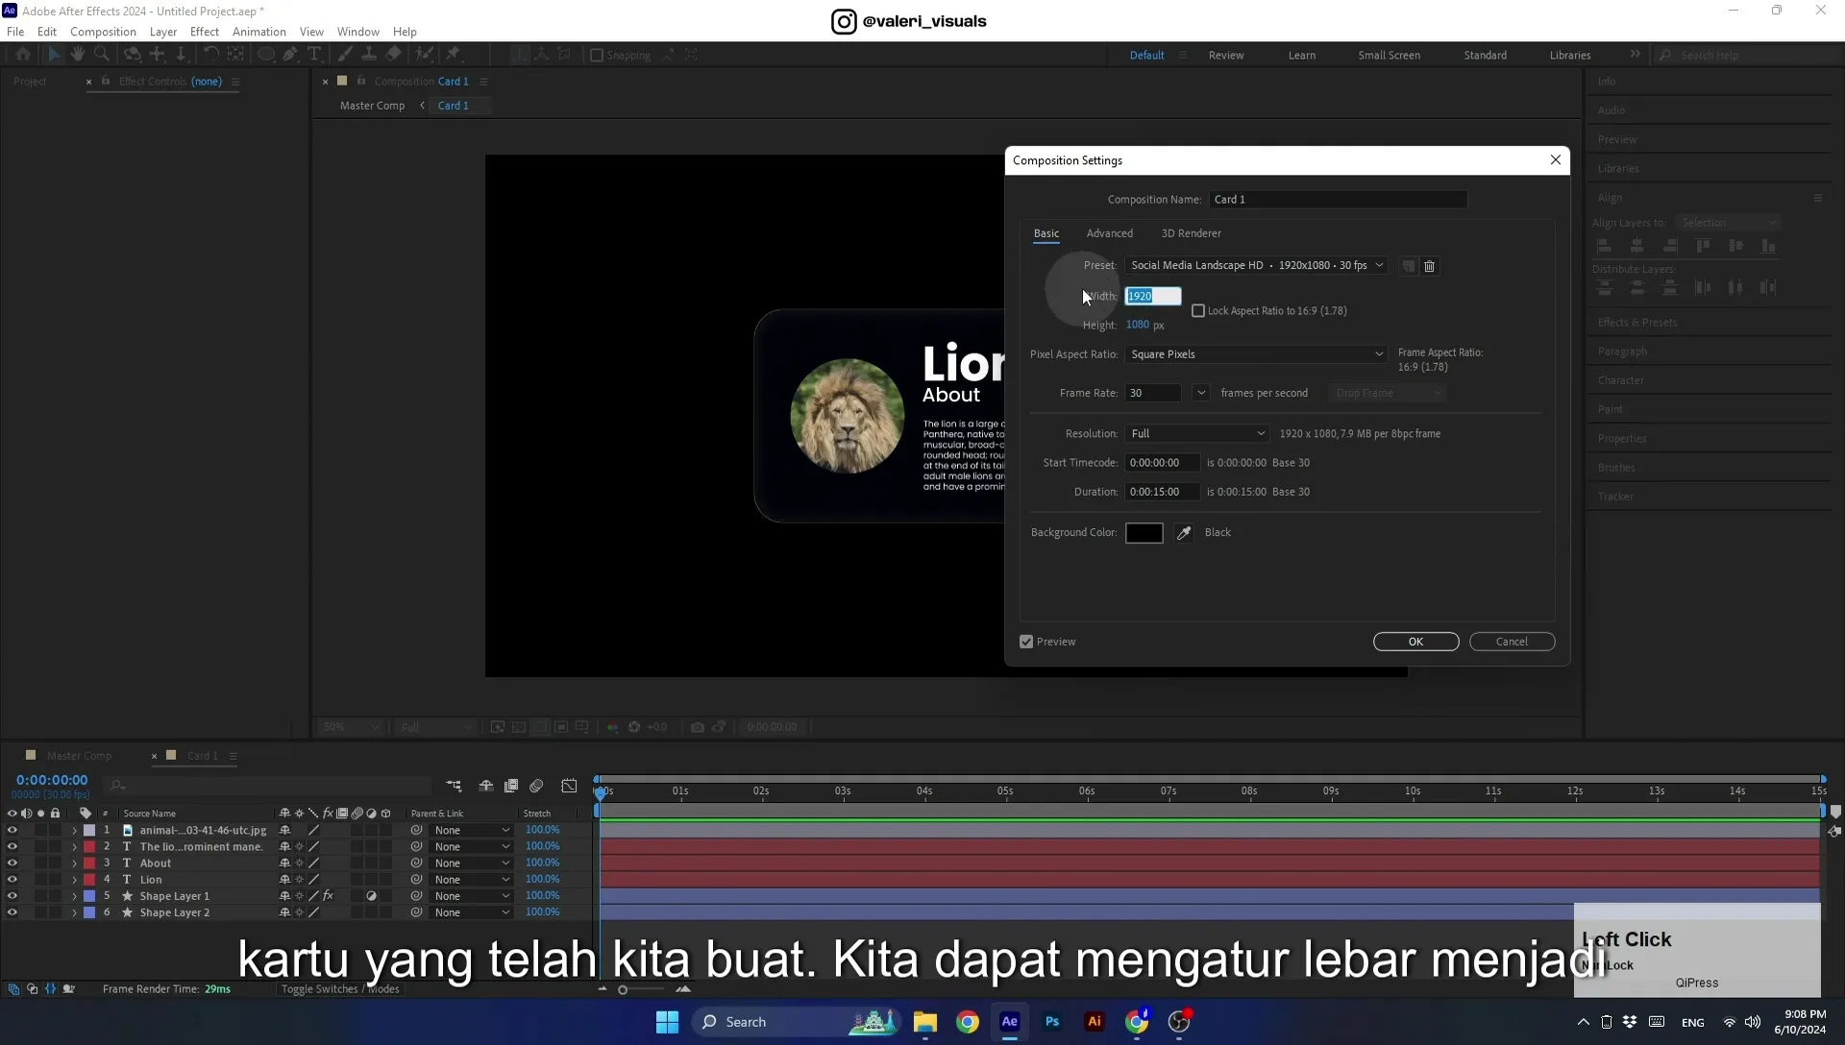This screenshot has height=1045, width=1845.
Task: Hide the Lion text layer eye icon
Action: pyautogui.click(x=12, y=880)
